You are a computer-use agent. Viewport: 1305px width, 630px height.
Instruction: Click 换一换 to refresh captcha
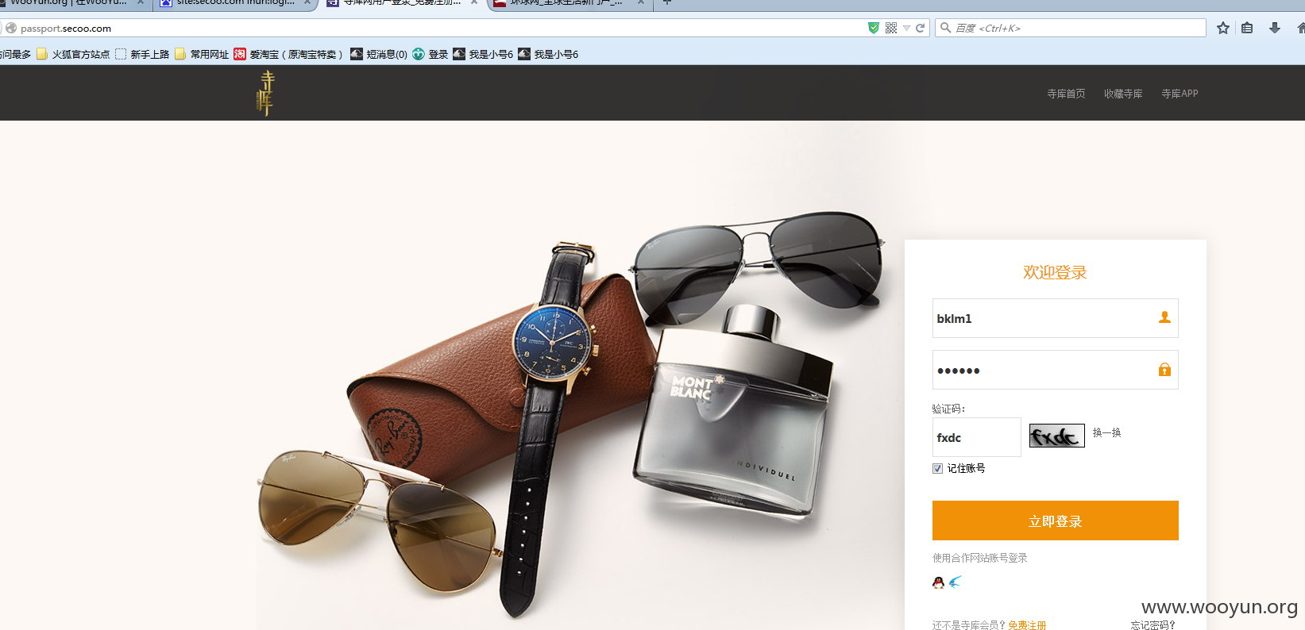(1106, 432)
